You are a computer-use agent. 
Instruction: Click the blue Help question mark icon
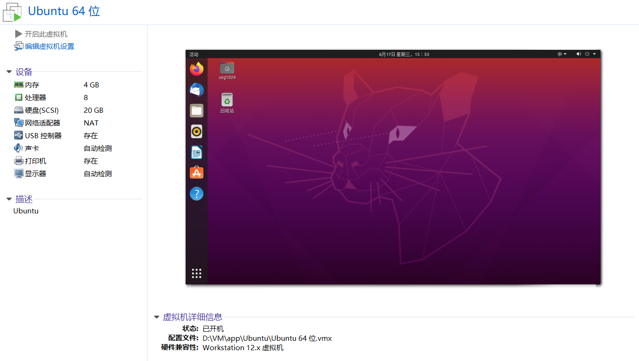click(196, 194)
